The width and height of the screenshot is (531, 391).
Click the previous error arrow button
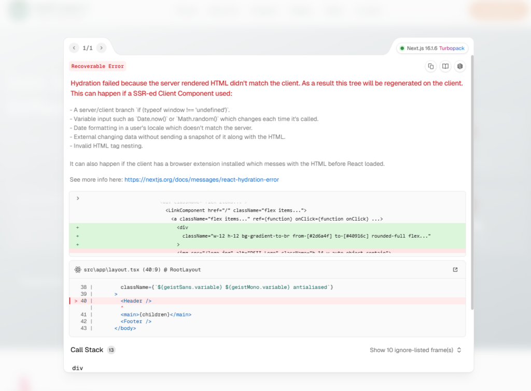(74, 48)
